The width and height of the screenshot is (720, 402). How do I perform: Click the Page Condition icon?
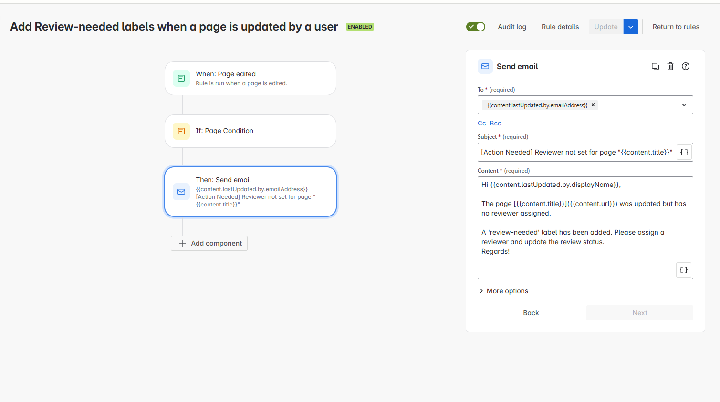[x=181, y=131]
